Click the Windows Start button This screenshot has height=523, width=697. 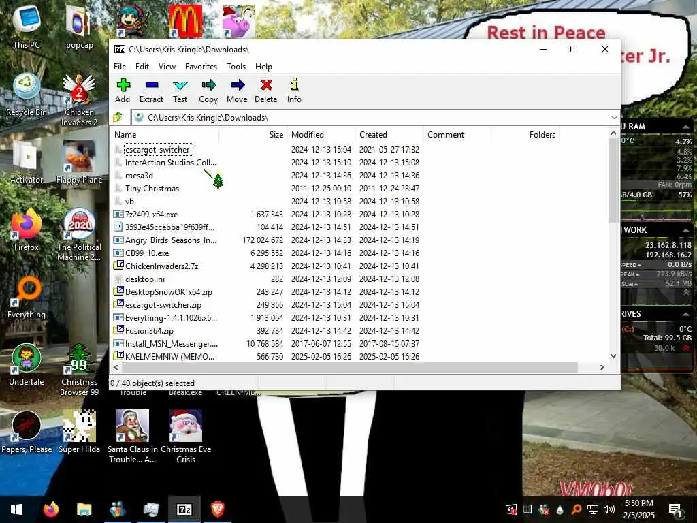tap(16, 509)
